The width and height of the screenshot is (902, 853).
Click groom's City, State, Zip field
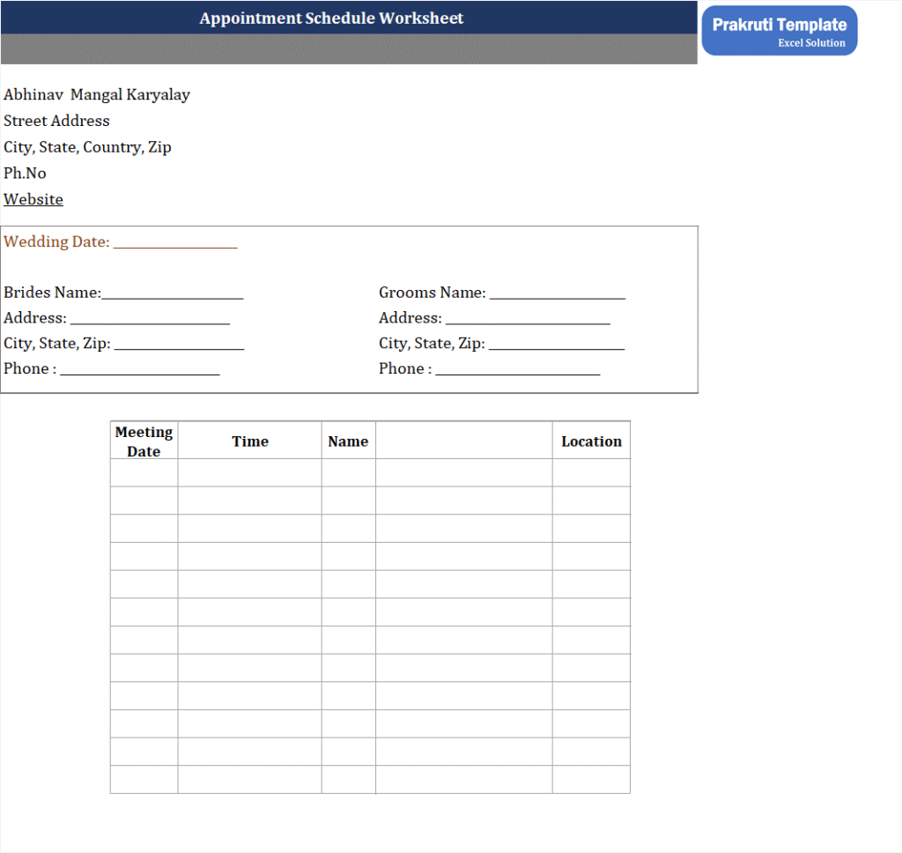[556, 345]
